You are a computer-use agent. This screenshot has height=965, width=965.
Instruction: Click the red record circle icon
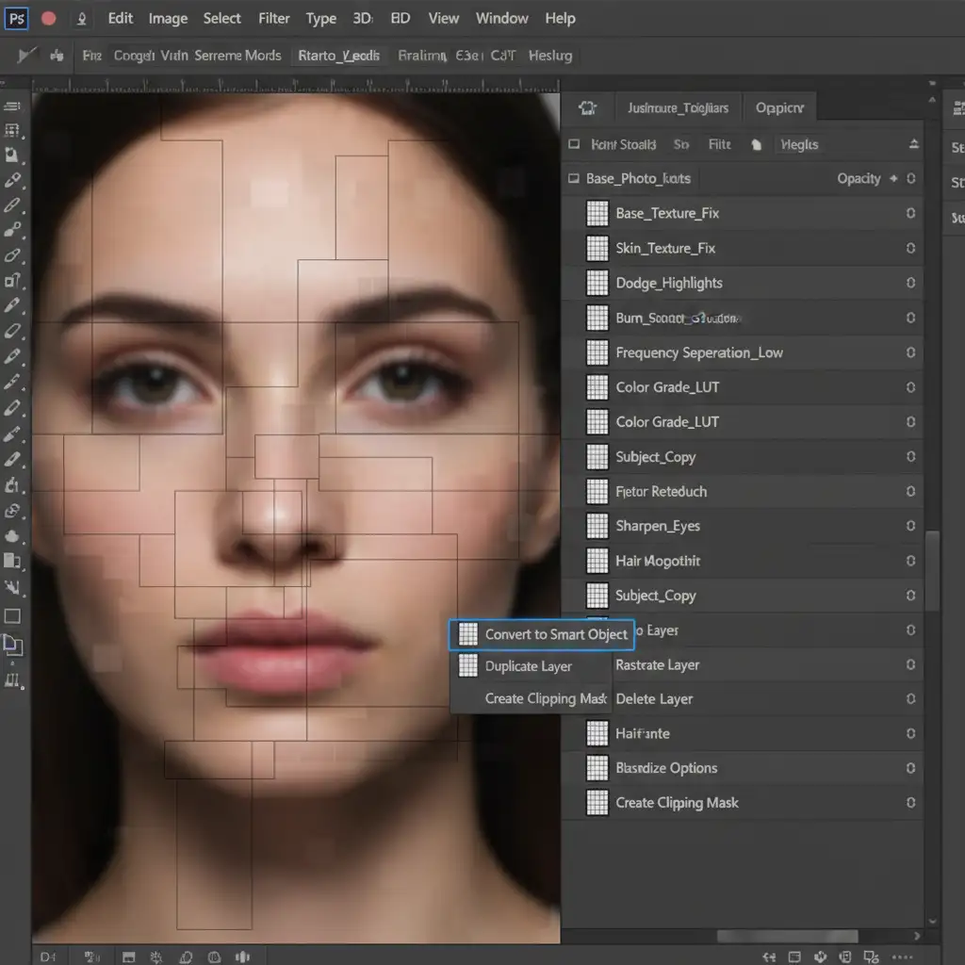point(49,18)
